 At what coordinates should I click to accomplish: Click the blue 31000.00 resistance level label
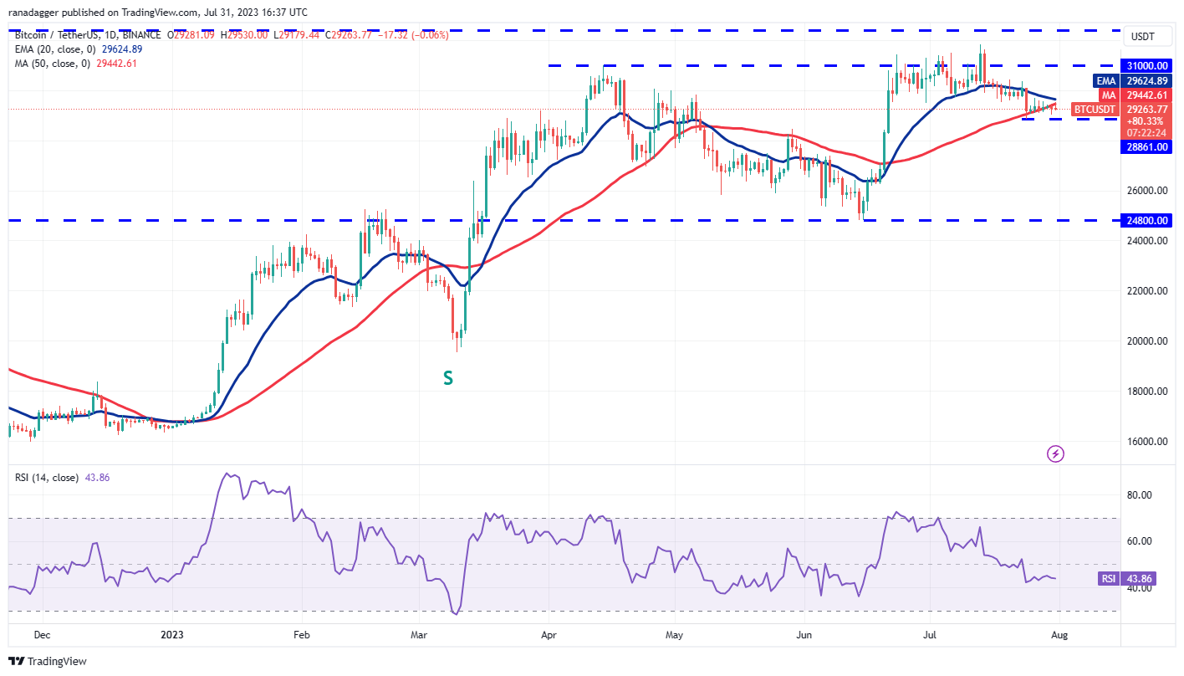pyautogui.click(x=1146, y=65)
